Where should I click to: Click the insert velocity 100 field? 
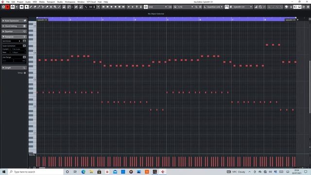pos(90,7)
